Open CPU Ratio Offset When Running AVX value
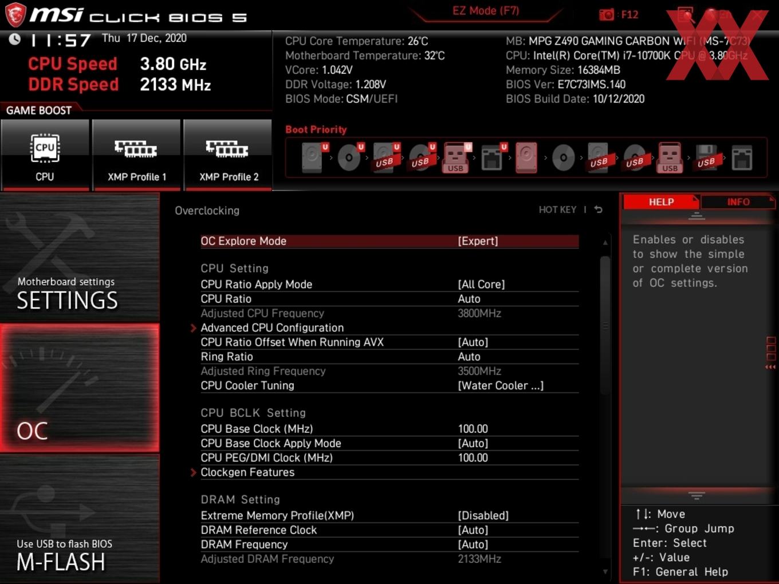Image resolution: width=779 pixels, height=584 pixels. click(x=473, y=342)
